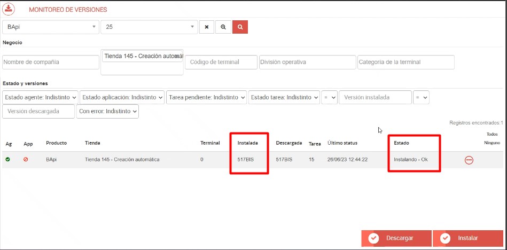This screenshot has width=507, height=250.
Task: Click the red app blocked status icon
Action: click(x=26, y=159)
